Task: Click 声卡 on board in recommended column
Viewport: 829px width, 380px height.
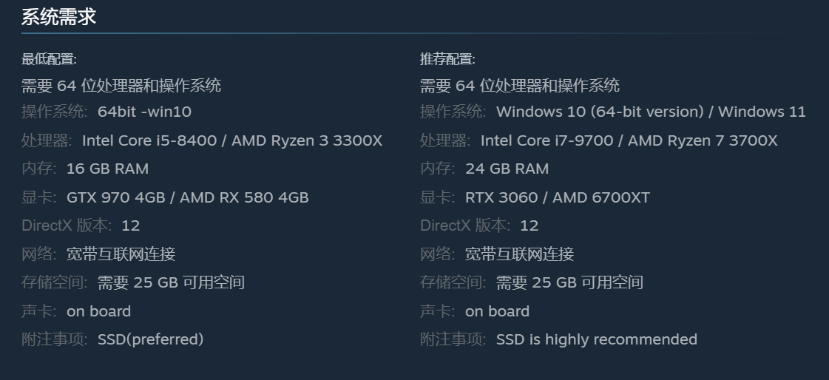Action: [497, 311]
